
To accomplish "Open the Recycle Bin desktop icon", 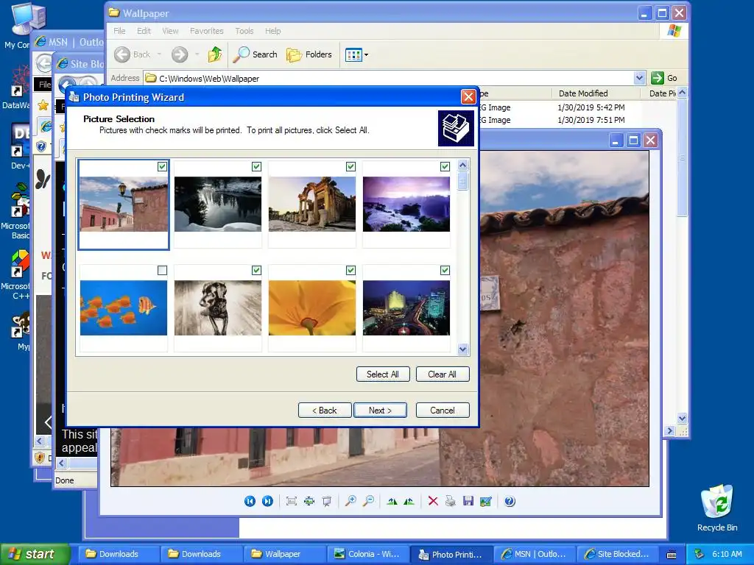I will (717, 508).
